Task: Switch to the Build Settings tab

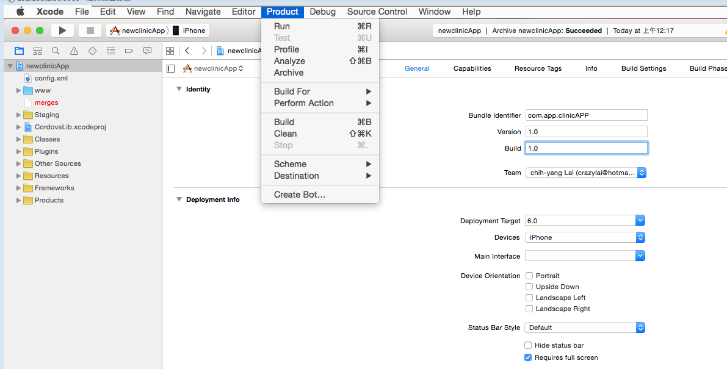Action: click(643, 68)
